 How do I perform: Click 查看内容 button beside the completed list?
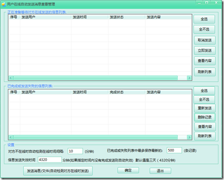(x=205, y=126)
